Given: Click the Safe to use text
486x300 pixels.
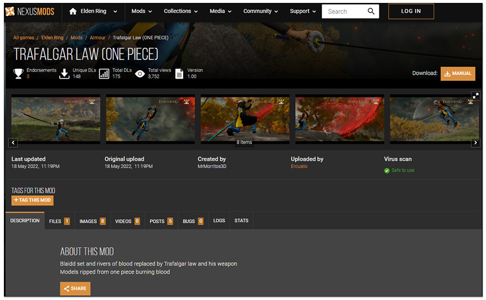Looking at the screenshot, I should click(x=402, y=170).
